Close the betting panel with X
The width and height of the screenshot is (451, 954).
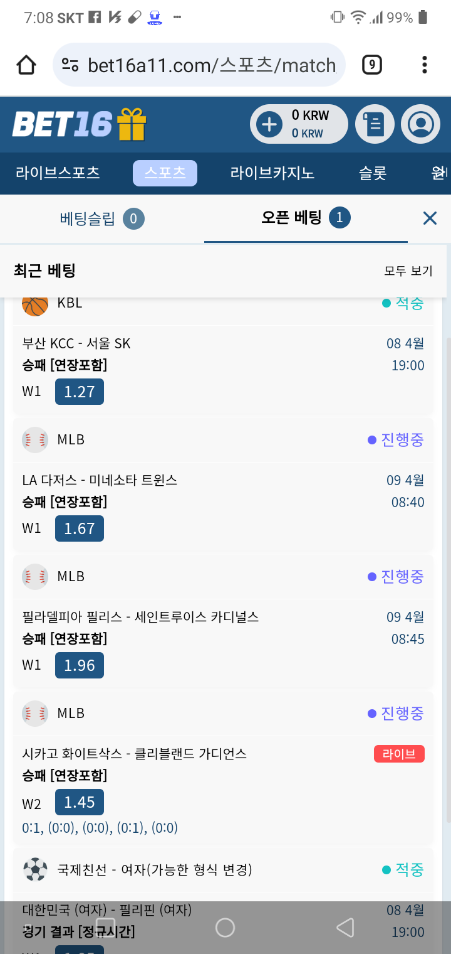[x=430, y=218]
